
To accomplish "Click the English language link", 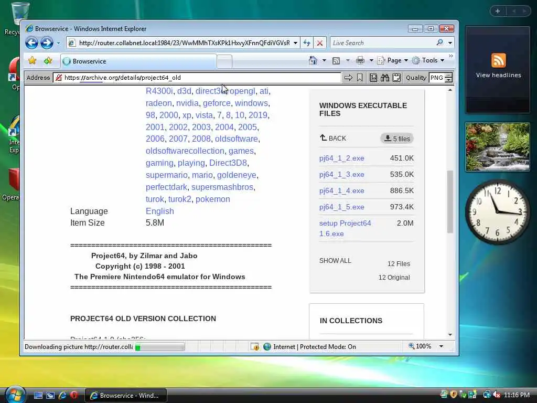I will pos(159,211).
